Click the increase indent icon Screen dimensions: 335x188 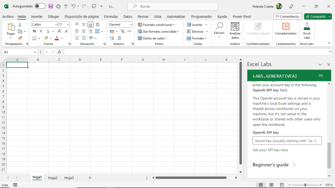pos(84,38)
